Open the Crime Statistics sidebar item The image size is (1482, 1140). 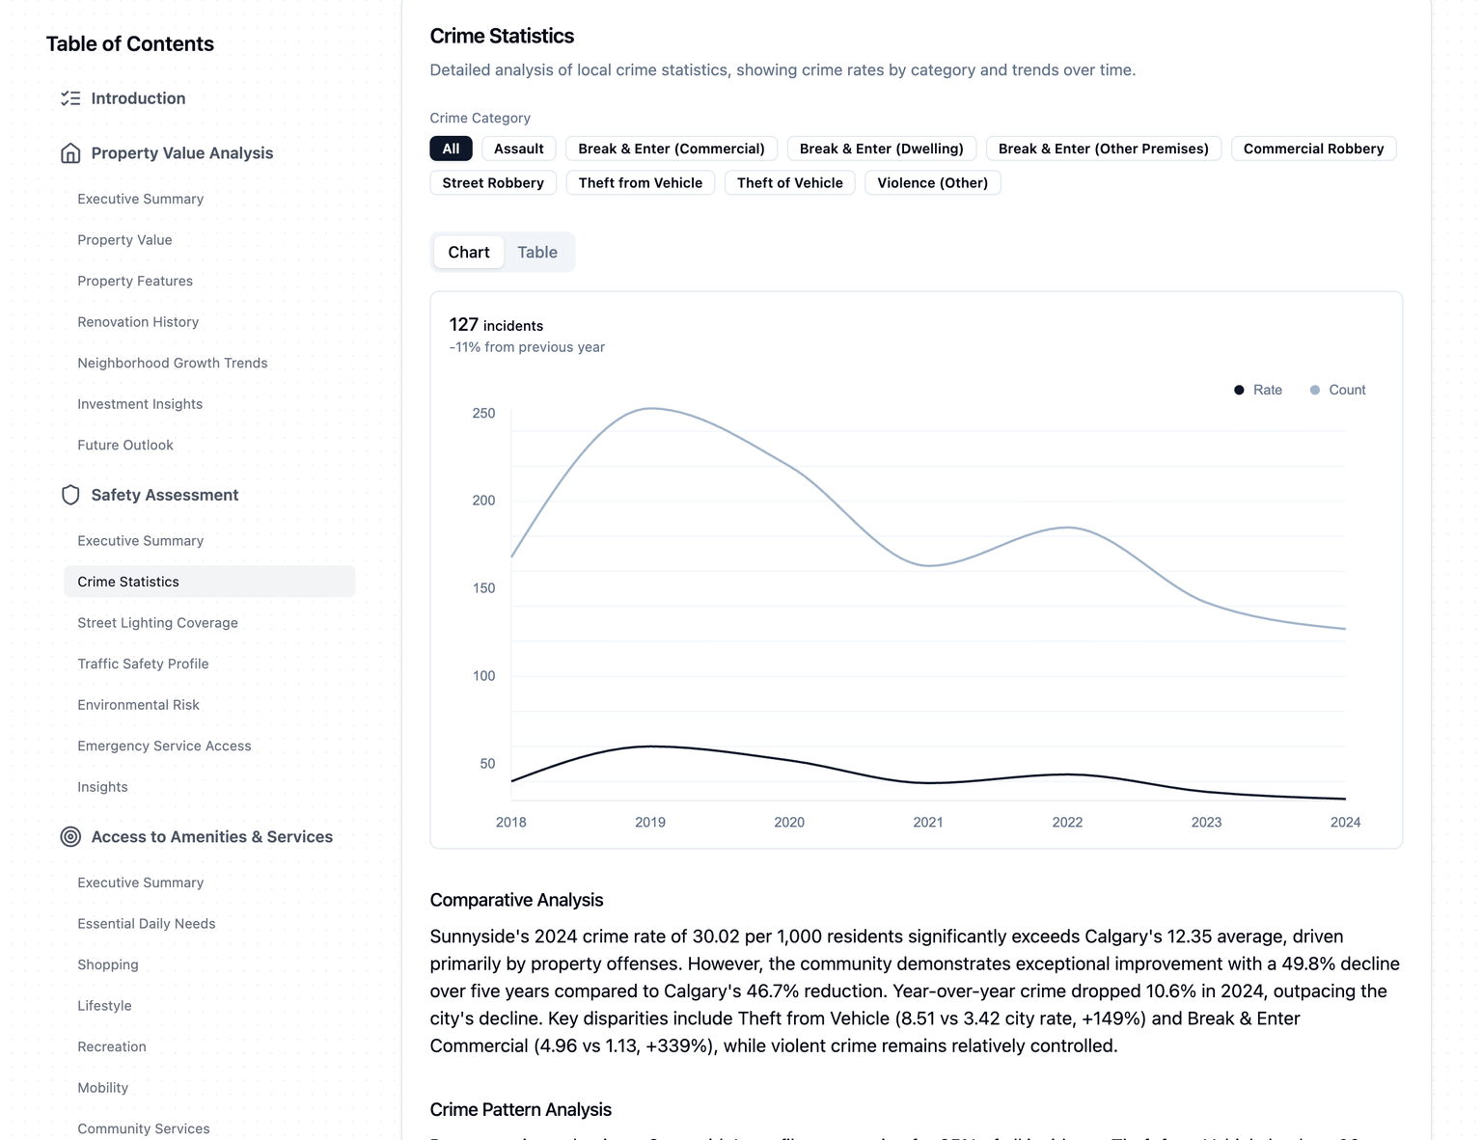pyautogui.click(x=128, y=582)
